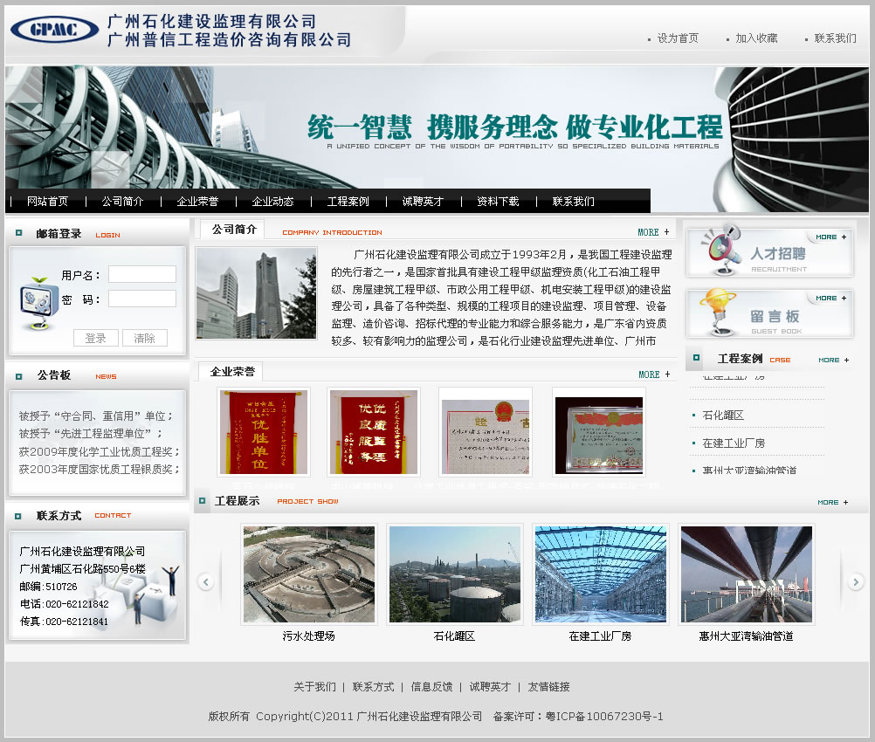875x742 pixels.
Task: Click 在建工业厂房 in the case list
Action: [x=734, y=443]
